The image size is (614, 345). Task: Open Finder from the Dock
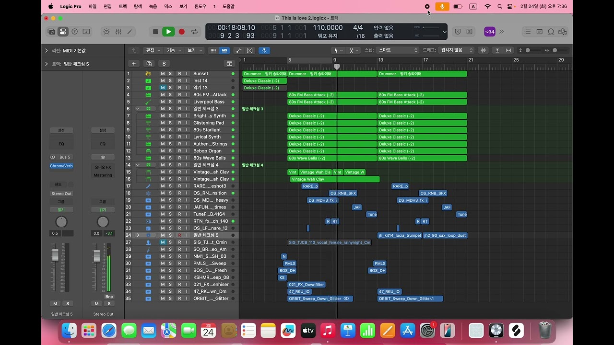(x=70, y=330)
